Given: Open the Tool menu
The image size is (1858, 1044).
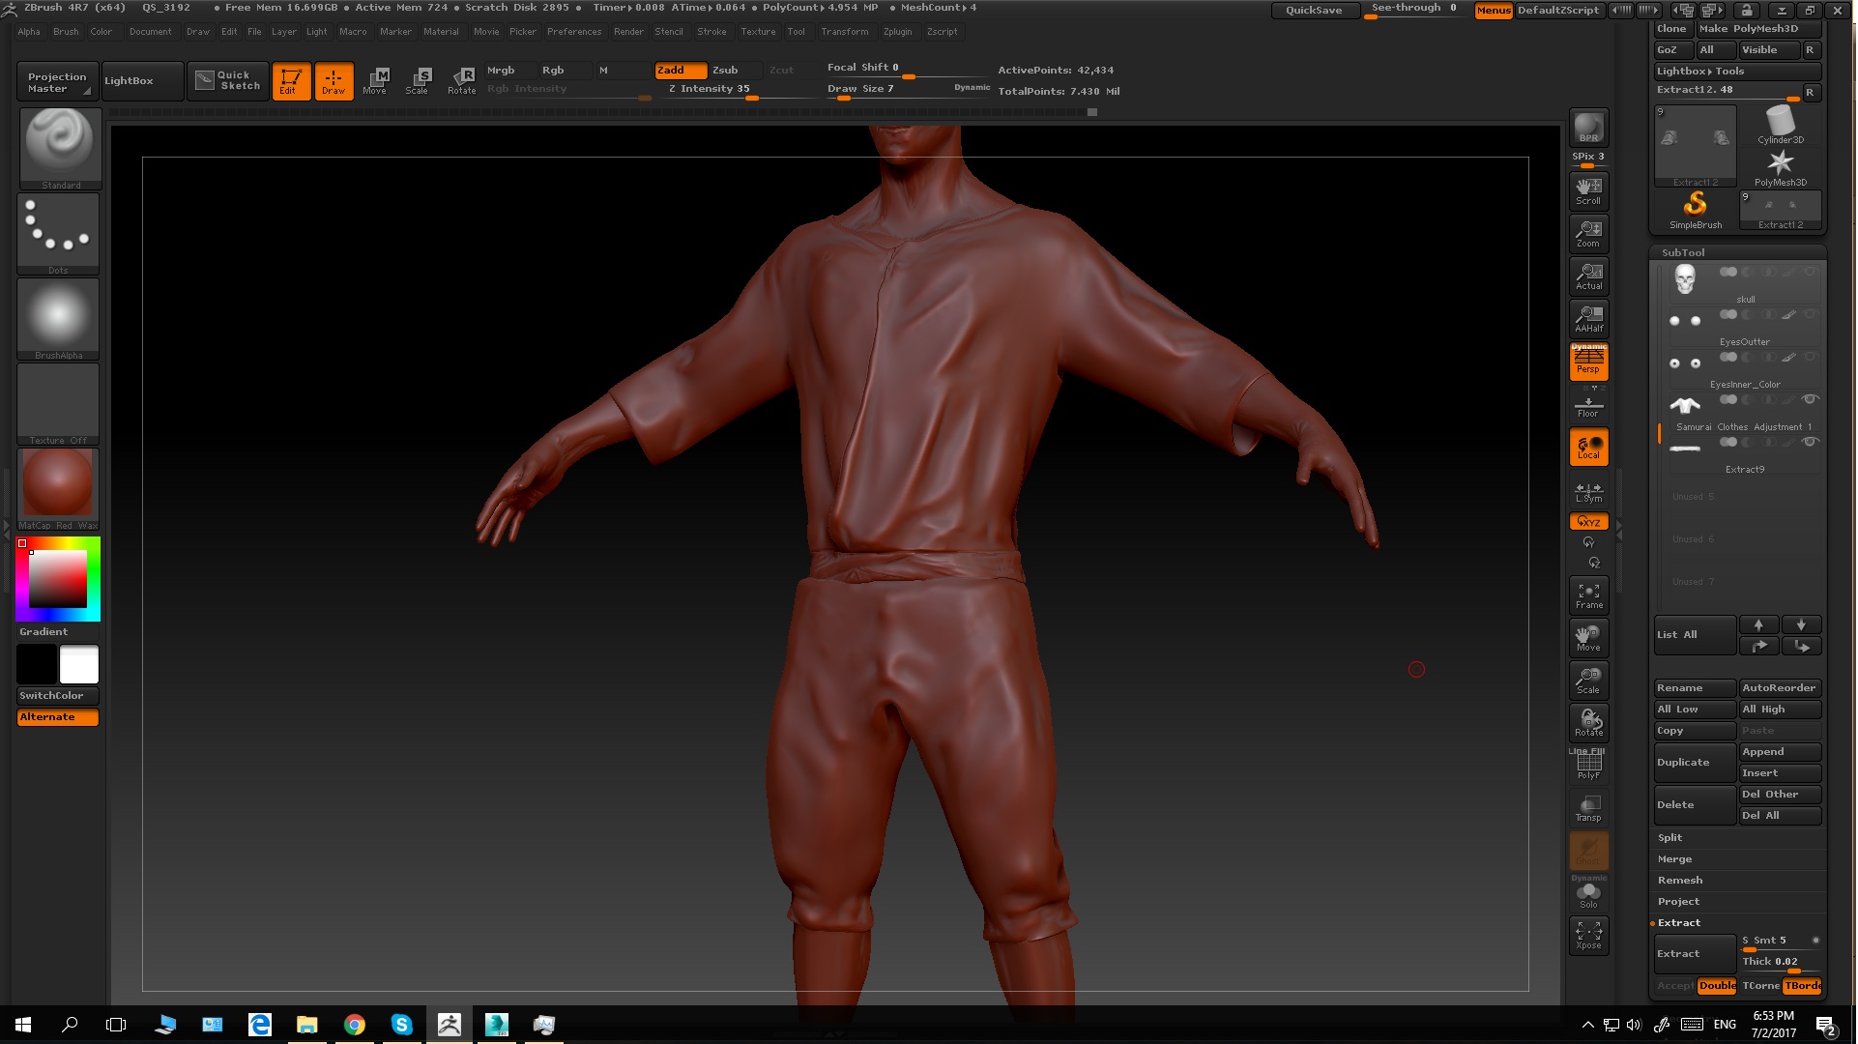Looking at the screenshot, I should 797,32.
